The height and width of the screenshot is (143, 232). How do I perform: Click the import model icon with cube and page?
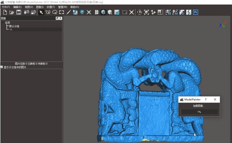(26, 12)
